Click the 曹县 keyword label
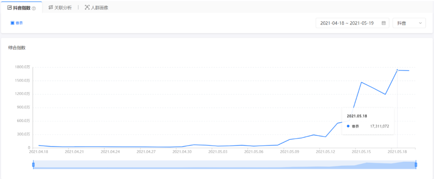The height and width of the screenshot is (179, 434). point(19,23)
